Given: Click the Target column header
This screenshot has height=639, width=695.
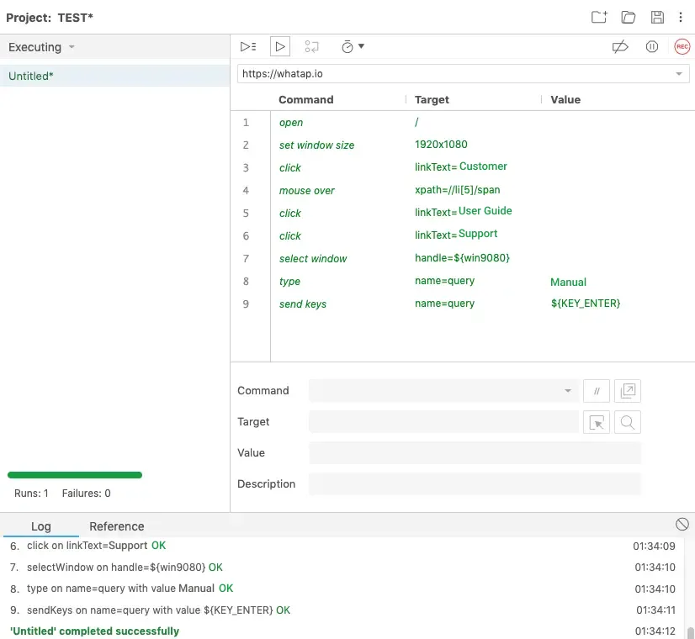Looking at the screenshot, I should (x=432, y=100).
